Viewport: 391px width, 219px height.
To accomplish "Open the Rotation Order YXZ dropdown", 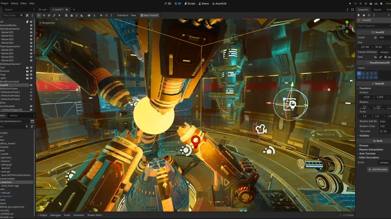I will click(384, 126).
